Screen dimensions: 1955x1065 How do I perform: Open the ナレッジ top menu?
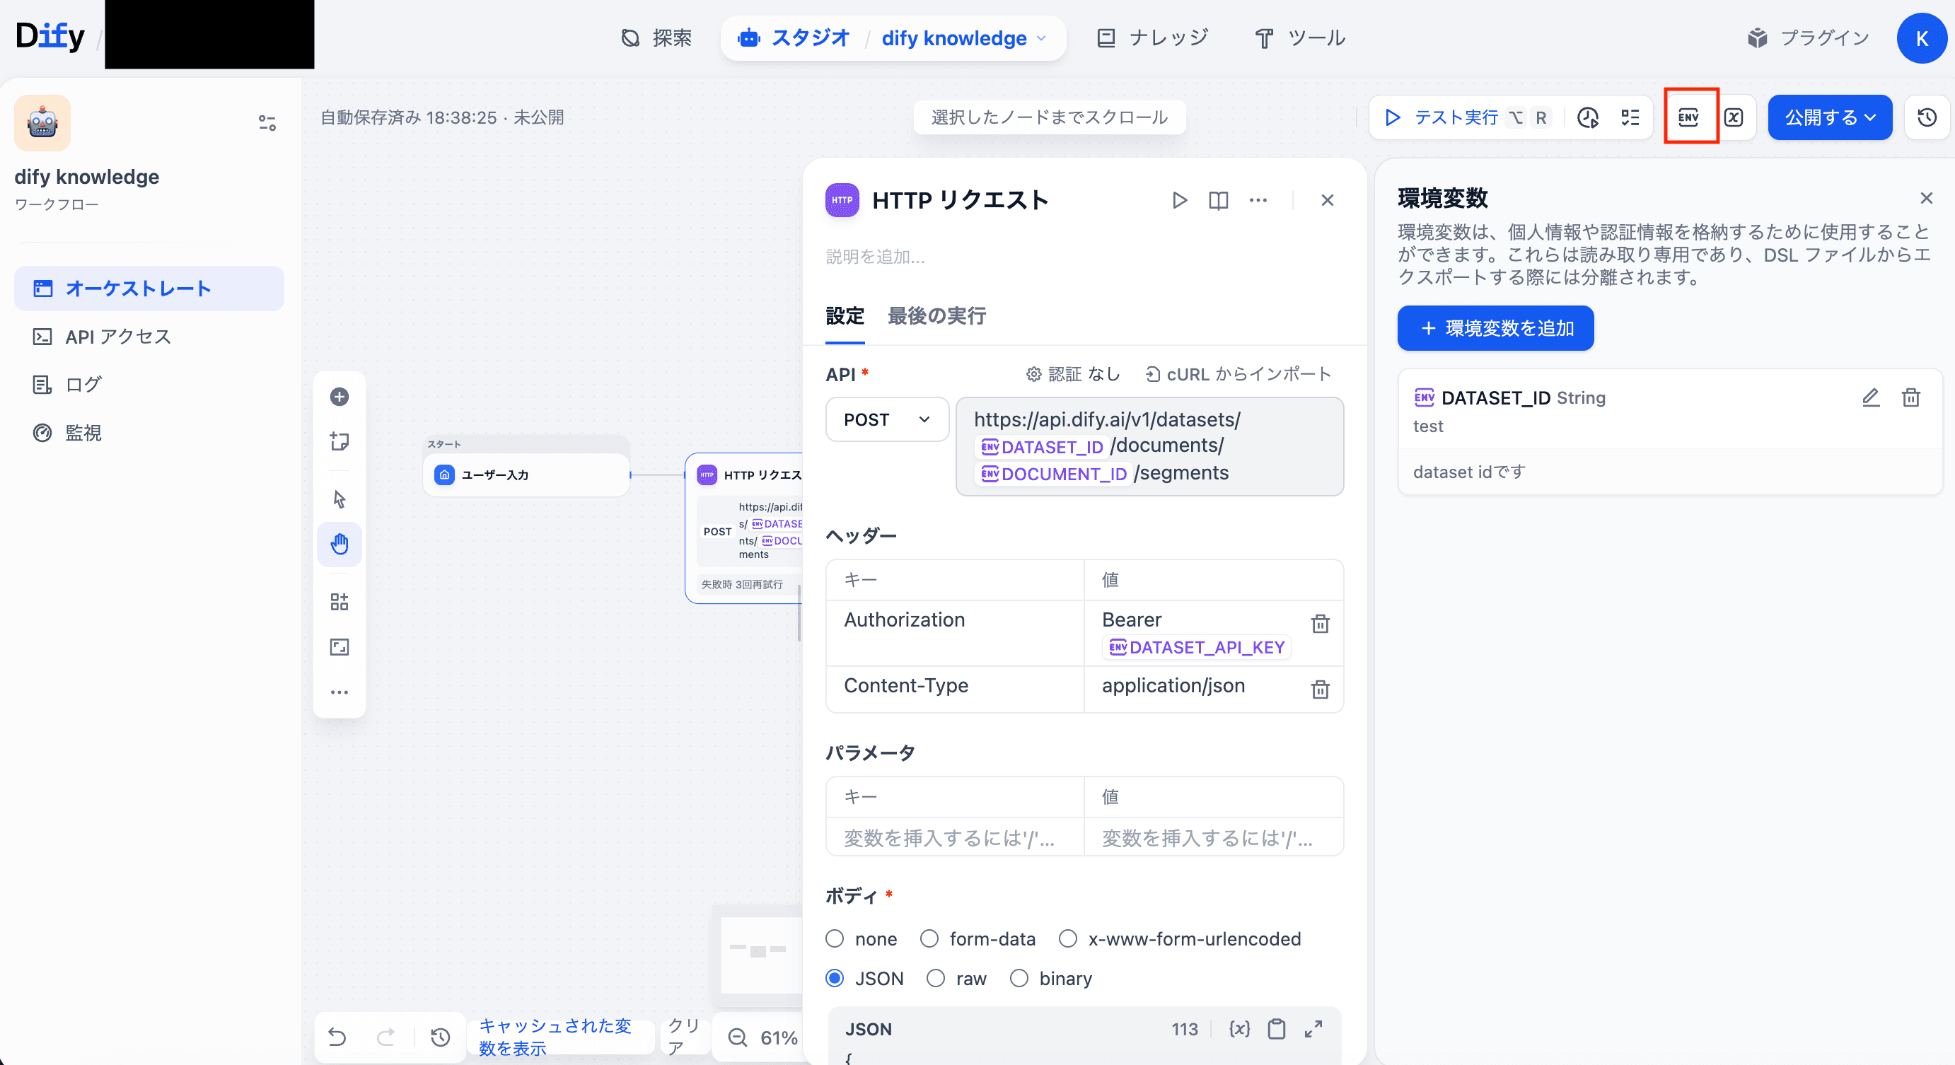tap(1152, 38)
